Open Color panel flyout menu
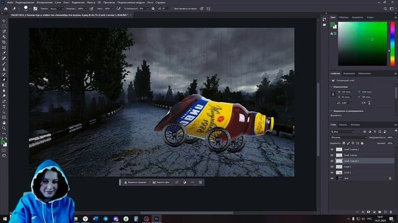 396,17
